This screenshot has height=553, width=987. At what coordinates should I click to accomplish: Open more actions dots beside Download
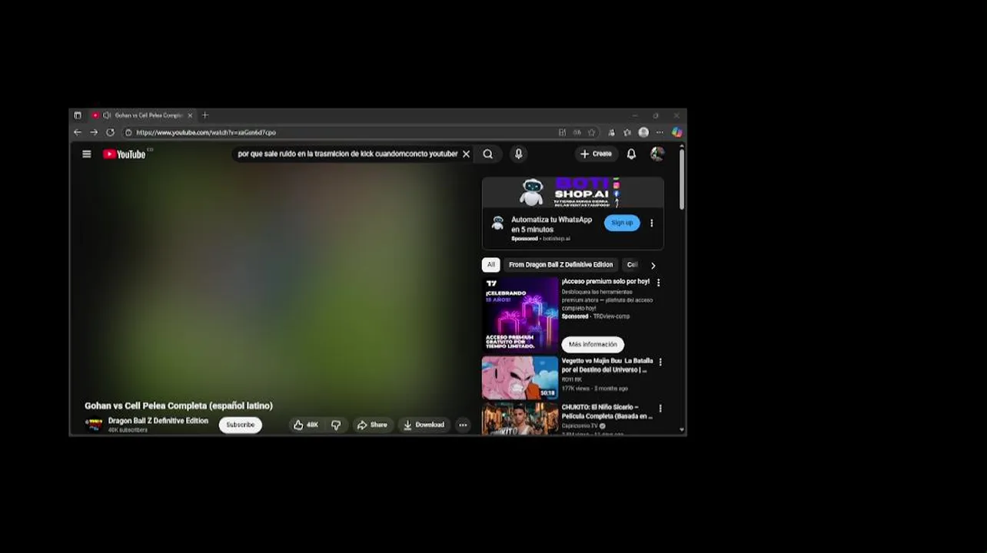pos(463,425)
